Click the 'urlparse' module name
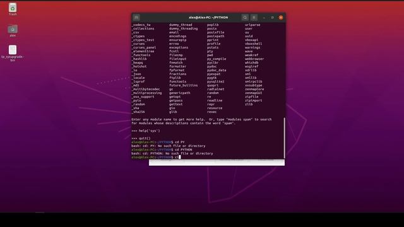404x227 pixels. pyautogui.click(x=252, y=25)
